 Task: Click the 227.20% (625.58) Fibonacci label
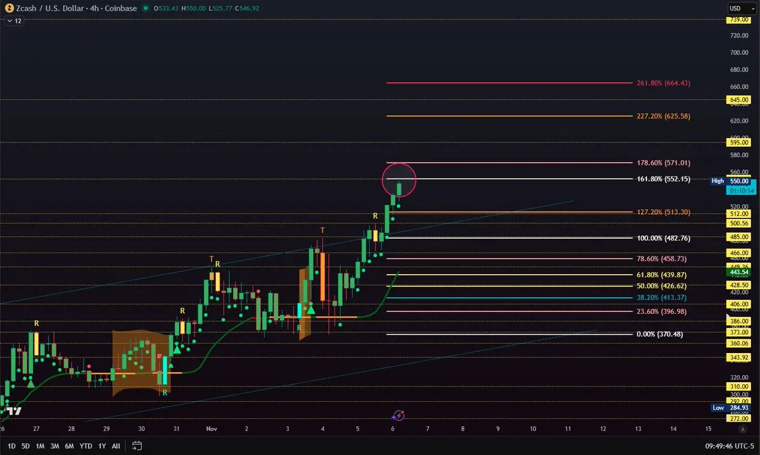click(x=663, y=116)
